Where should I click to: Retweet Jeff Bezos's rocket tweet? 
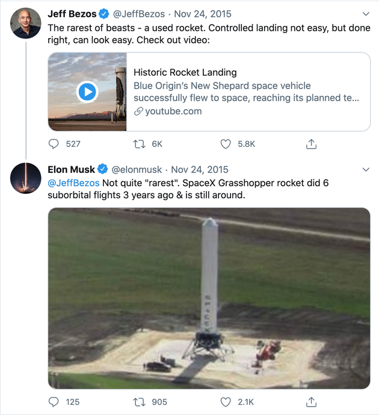click(x=140, y=144)
